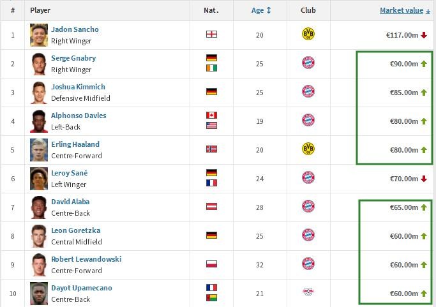Click red down arrow beside €117.00m value
The height and width of the screenshot is (307, 436).
(x=424, y=35)
